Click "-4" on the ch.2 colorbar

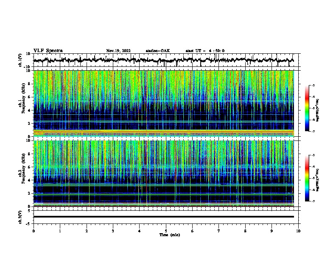(313, 166)
